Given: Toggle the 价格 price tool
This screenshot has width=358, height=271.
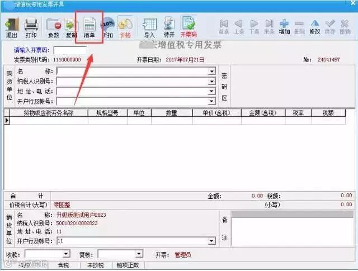Looking at the screenshot, I should tap(125, 27).
